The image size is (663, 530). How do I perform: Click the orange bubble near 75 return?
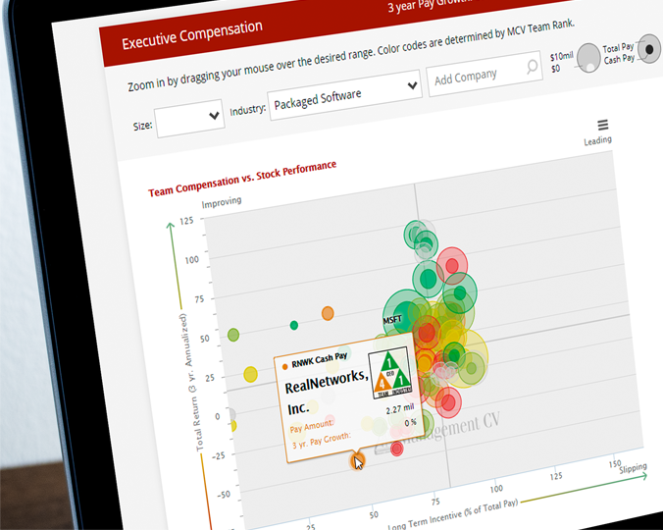(x=328, y=313)
